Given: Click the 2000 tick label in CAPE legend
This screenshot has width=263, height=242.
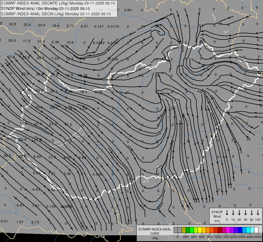Looking at the screenshot, I should [x=234, y=237].
